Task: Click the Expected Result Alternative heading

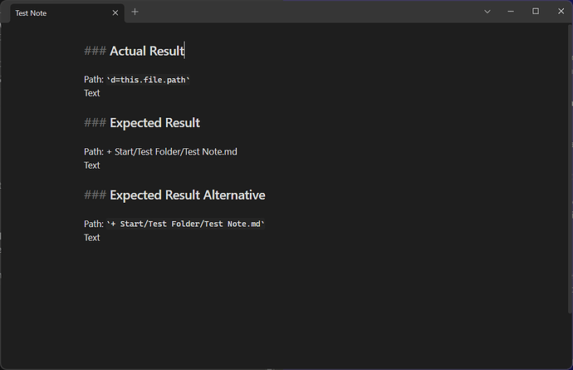Action: click(187, 195)
